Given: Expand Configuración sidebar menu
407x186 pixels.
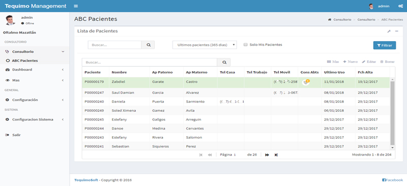Looking at the screenshot, I should pos(35,100).
